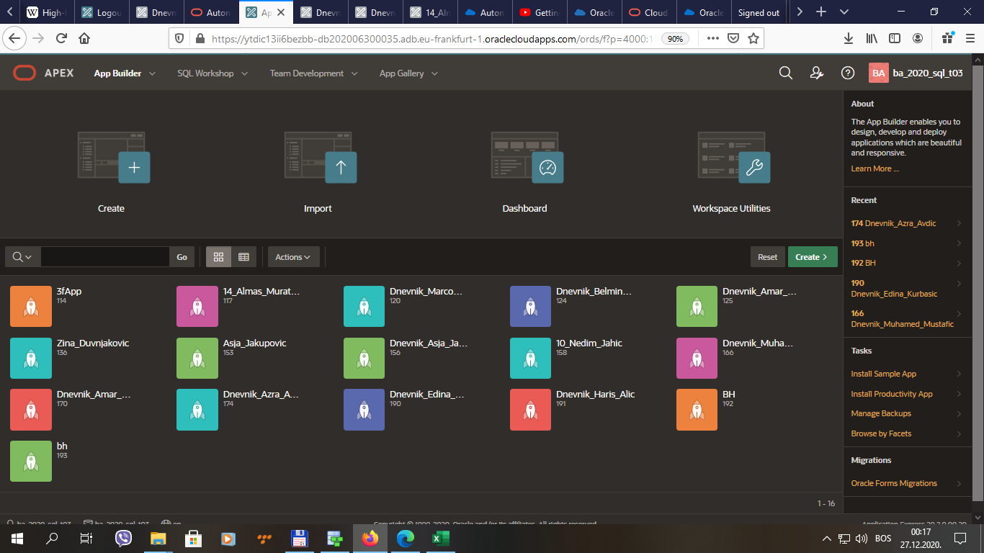Expand the Team Development menu chevron

pyautogui.click(x=354, y=73)
